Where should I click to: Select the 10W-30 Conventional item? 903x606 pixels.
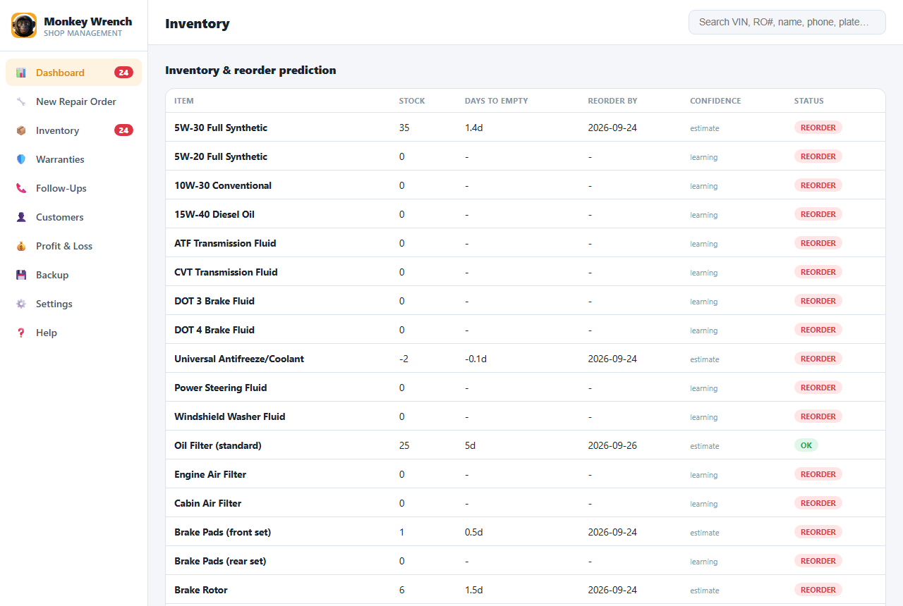(x=223, y=185)
